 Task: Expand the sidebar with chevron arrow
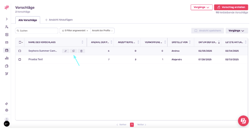point(7,19)
